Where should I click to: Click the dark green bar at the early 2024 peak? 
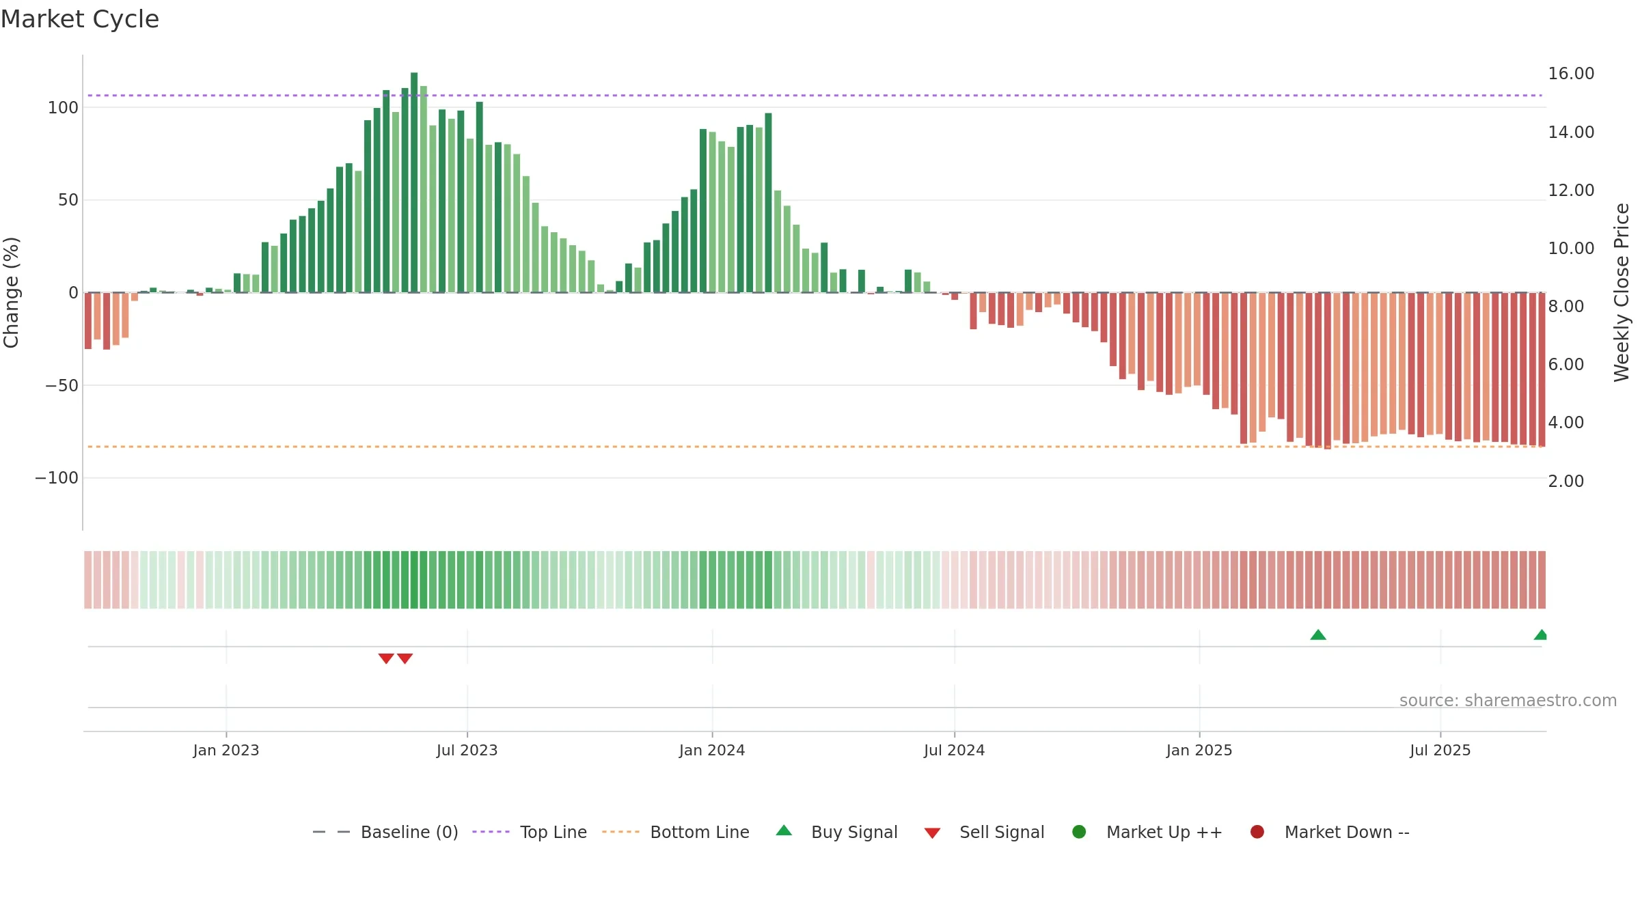coord(769,203)
